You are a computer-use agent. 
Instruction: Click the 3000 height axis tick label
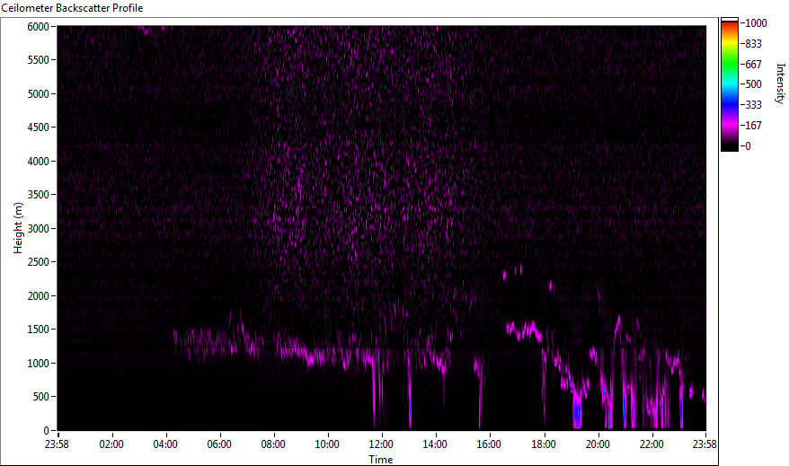(39, 229)
